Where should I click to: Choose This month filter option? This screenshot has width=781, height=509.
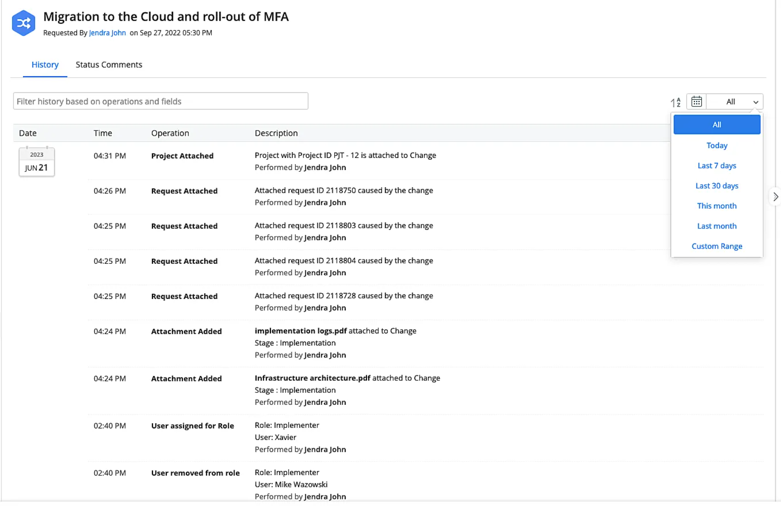(717, 206)
